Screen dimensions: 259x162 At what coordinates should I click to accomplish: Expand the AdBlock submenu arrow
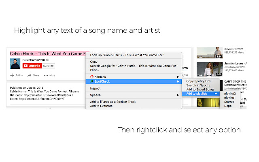tap(178, 76)
